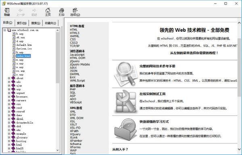Open the TCP/IP tutorial link
This screenshot has height=155, width=242.
pyautogui.click(x=75, y=46)
